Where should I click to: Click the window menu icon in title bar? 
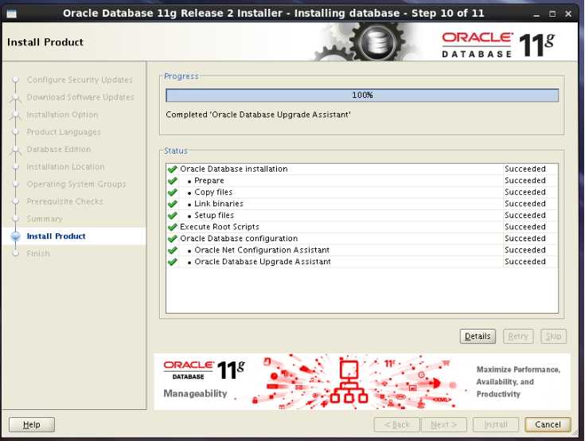coord(12,14)
